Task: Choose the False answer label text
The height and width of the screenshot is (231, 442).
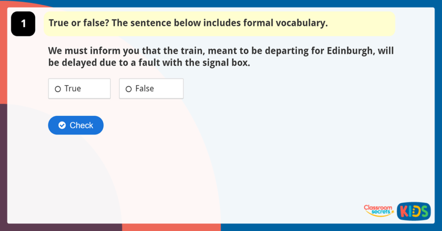Action: pyautogui.click(x=145, y=89)
